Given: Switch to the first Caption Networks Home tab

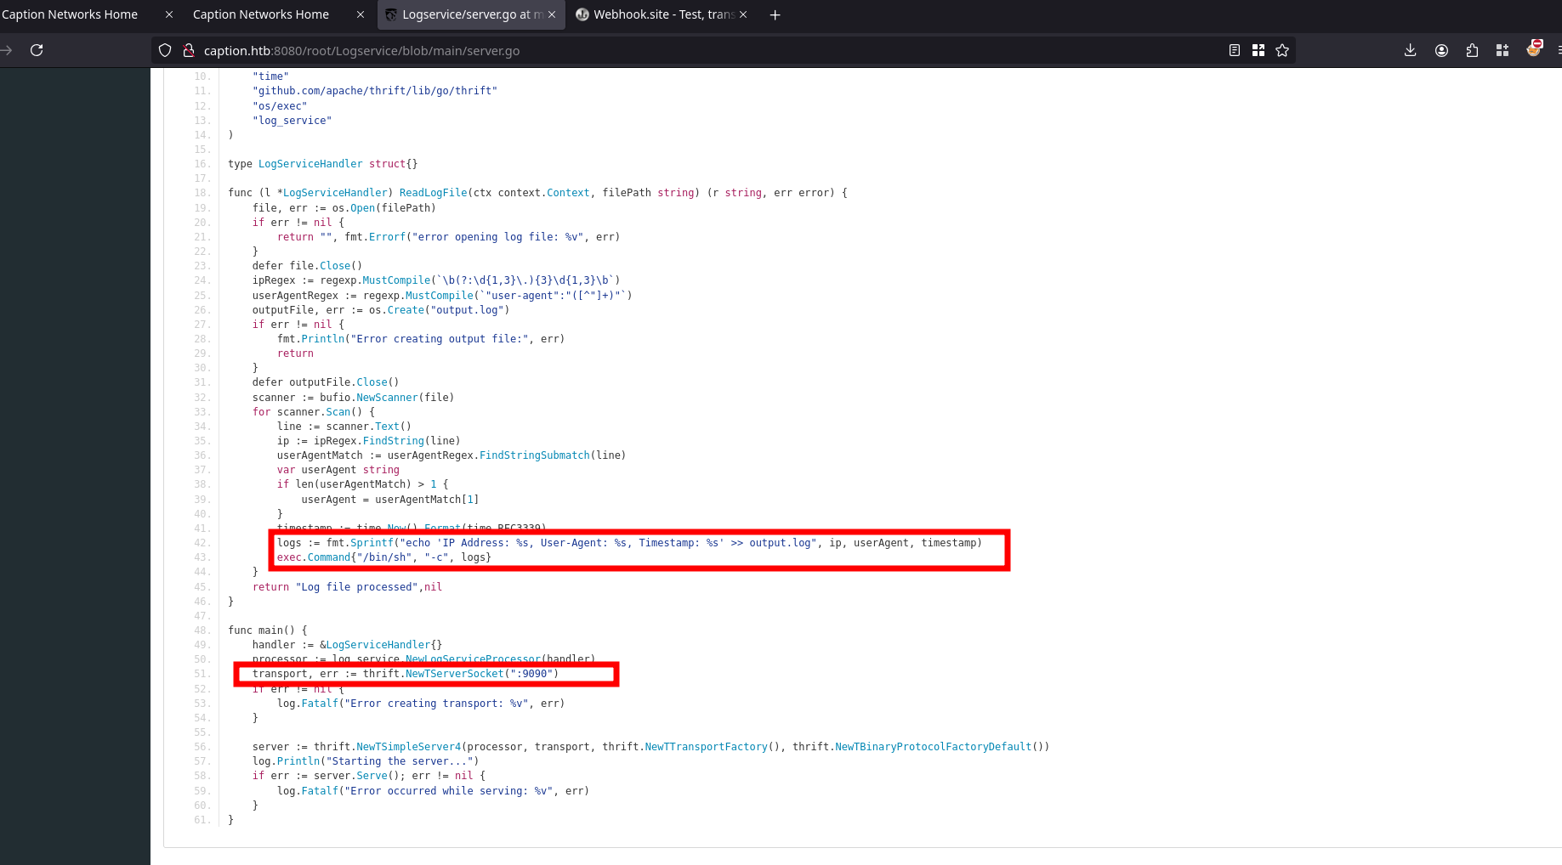Looking at the screenshot, I should click(72, 14).
